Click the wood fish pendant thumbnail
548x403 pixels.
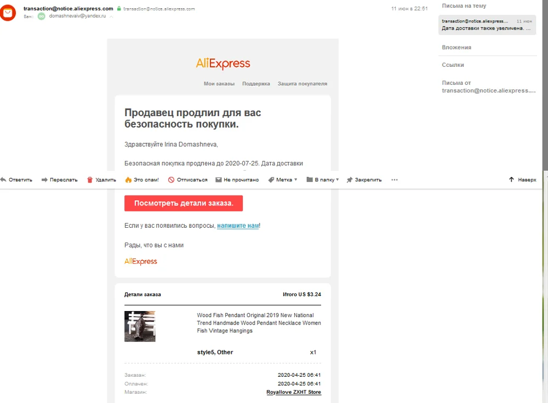click(x=140, y=326)
